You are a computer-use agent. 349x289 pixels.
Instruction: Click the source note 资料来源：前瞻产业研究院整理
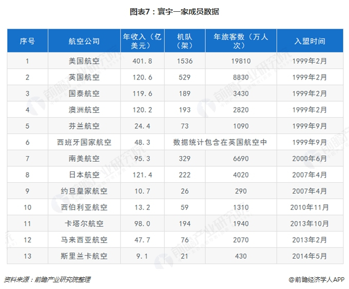pyautogui.click(x=47, y=279)
